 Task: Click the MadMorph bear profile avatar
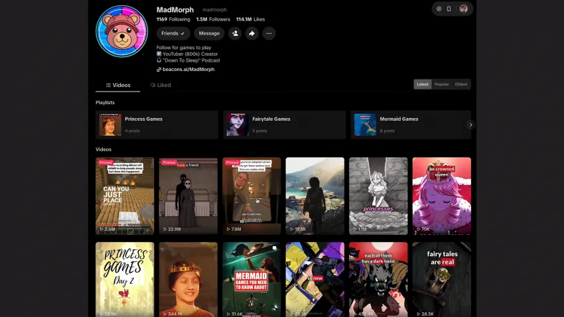tap(121, 31)
